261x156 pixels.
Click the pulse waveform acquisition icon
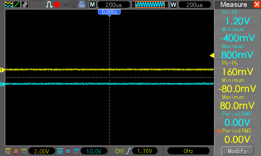coord(49,5)
